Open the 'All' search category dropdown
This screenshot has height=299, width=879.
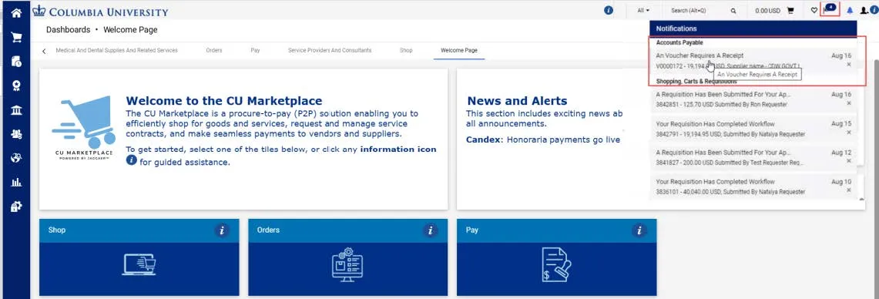(643, 11)
